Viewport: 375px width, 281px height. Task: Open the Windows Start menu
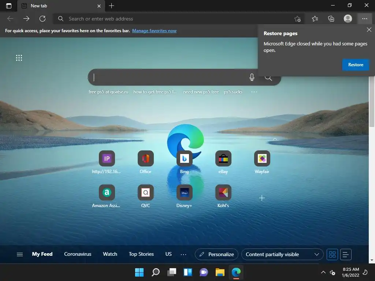139,272
